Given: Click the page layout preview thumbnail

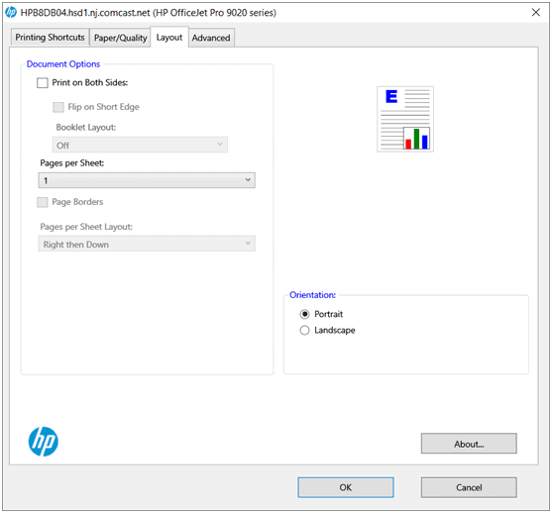Looking at the screenshot, I should coord(405,119).
